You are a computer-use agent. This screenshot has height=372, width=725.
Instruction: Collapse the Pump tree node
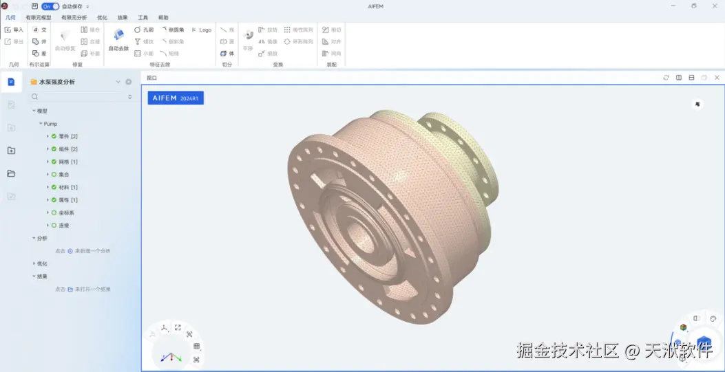point(41,124)
